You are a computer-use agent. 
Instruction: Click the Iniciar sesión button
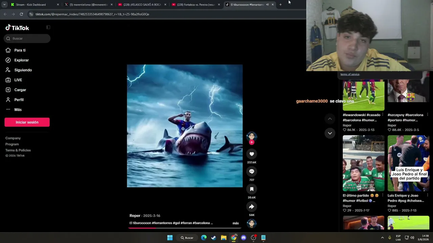point(27,122)
